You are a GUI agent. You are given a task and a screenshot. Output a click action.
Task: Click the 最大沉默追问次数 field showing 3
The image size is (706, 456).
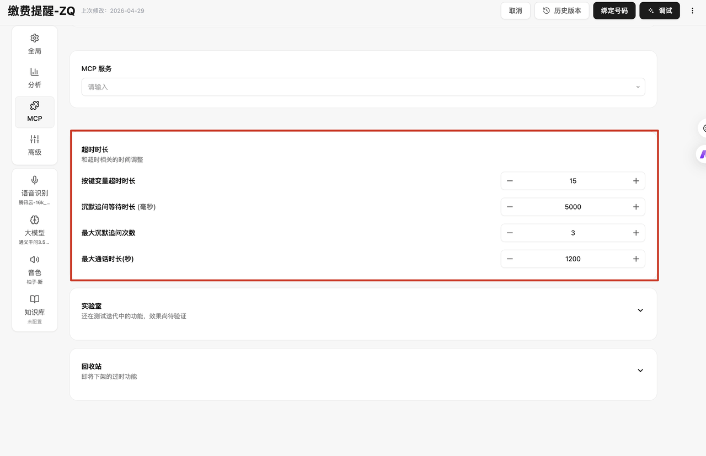tap(573, 233)
